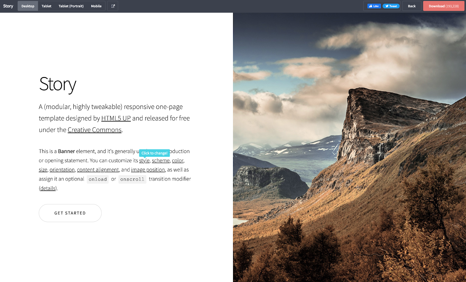Switch to Tablet preview
466x282 pixels.
(x=46, y=6)
